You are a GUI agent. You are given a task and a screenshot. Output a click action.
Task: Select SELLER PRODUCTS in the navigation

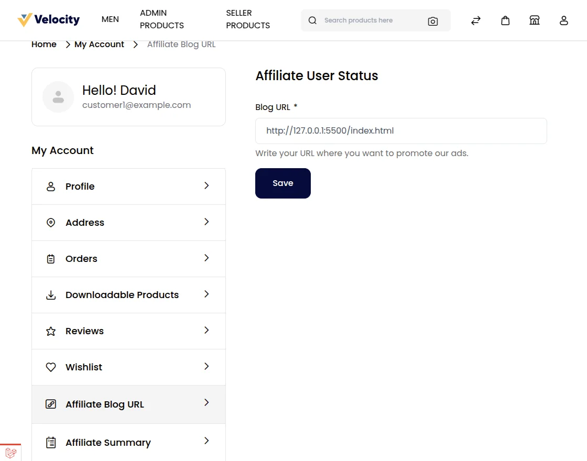coord(248,19)
